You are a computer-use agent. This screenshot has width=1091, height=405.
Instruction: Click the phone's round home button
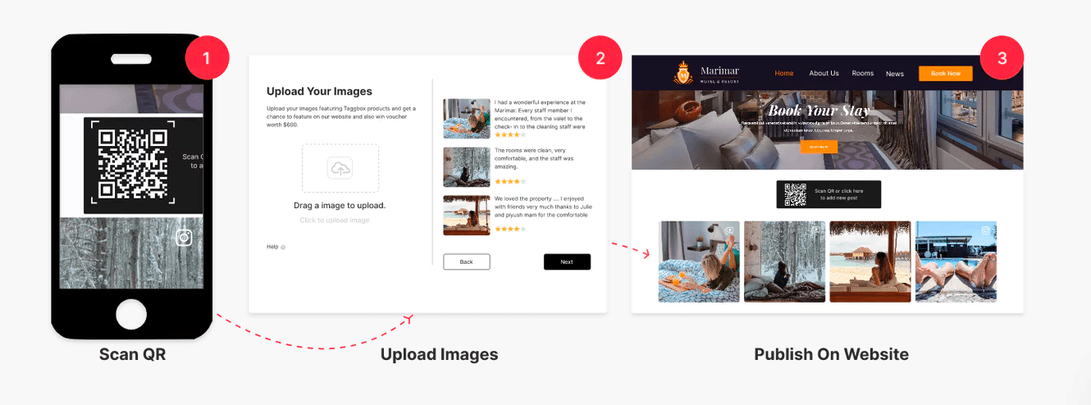(x=130, y=315)
